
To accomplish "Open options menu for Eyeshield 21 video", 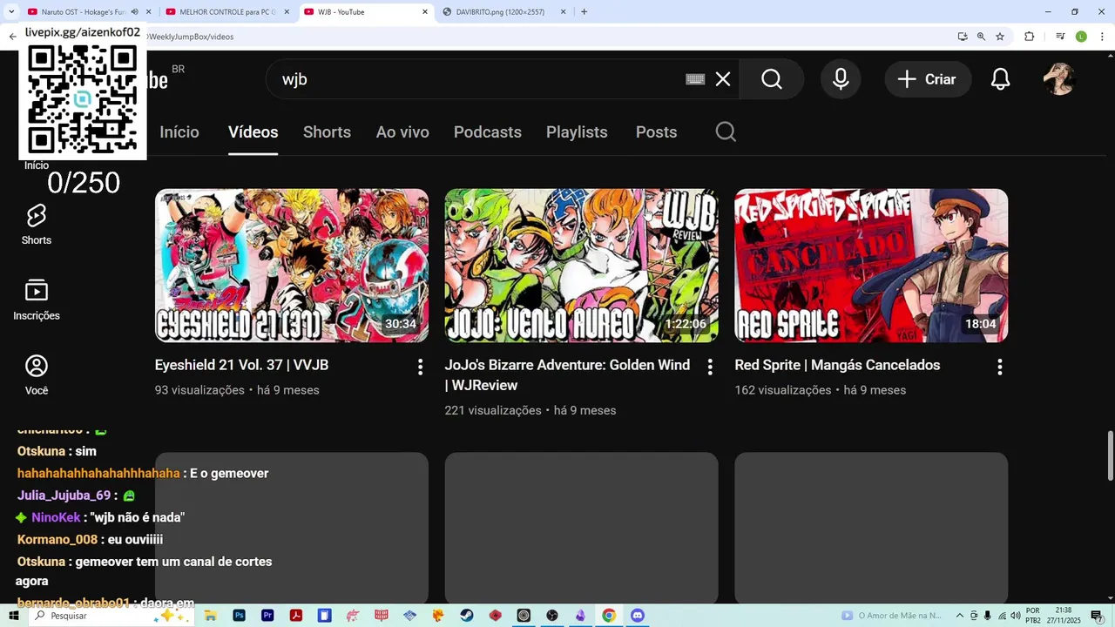I will [x=420, y=367].
